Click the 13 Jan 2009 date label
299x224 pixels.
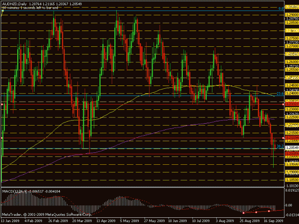coord(10,221)
